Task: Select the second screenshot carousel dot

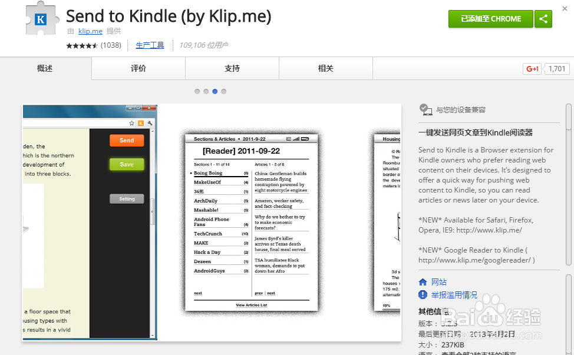Action: tap(206, 91)
